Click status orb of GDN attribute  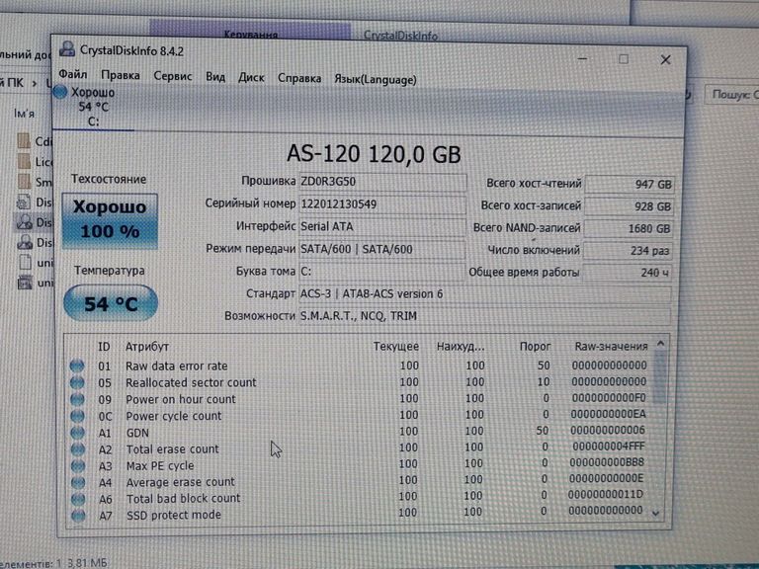click(x=77, y=432)
